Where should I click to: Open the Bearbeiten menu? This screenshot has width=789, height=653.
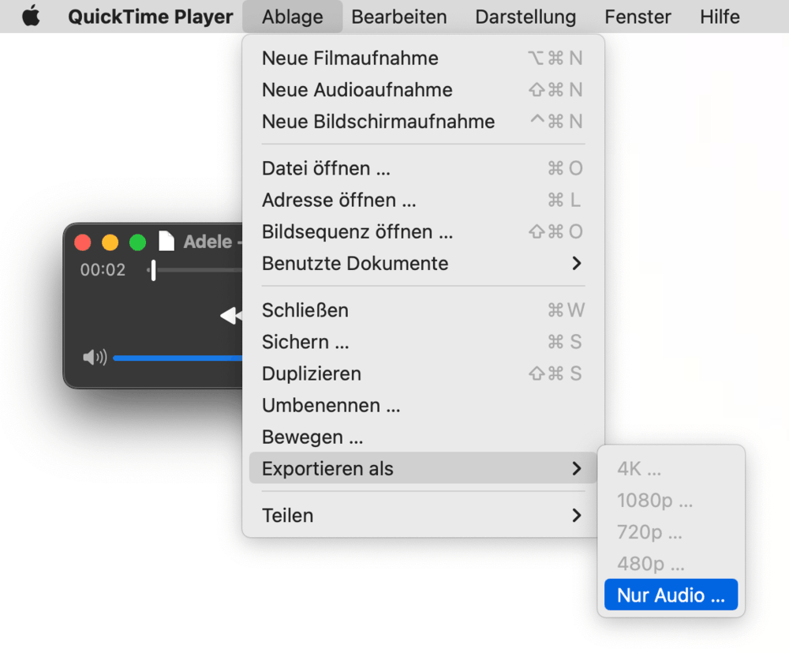click(x=399, y=17)
